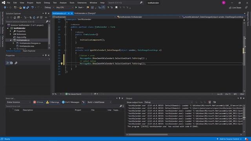The width and height of the screenshot is (251, 141).
Task: Click the Undo toolbar icon
Action: click(x=33, y=7)
